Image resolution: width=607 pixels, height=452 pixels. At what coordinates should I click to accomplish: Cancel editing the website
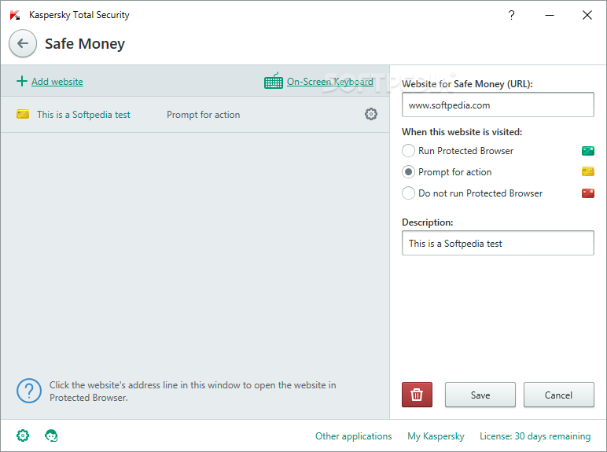click(x=558, y=395)
